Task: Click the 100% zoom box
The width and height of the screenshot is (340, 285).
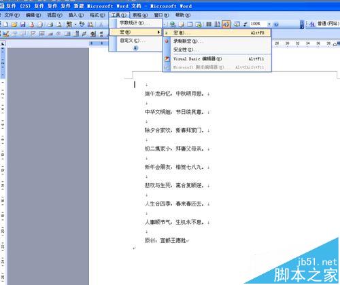Action: (x=258, y=24)
